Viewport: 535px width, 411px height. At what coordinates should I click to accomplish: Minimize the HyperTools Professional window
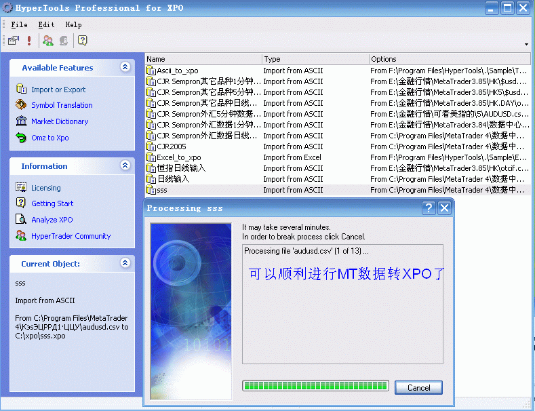click(492, 8)
